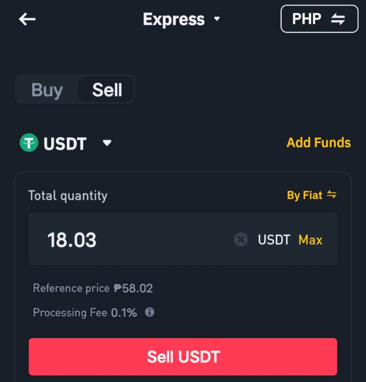The height and width of the screenshot is (382, 366).
Task: Open the USDT coin selector dropdown arrow
Action: (x=107, y=143)
